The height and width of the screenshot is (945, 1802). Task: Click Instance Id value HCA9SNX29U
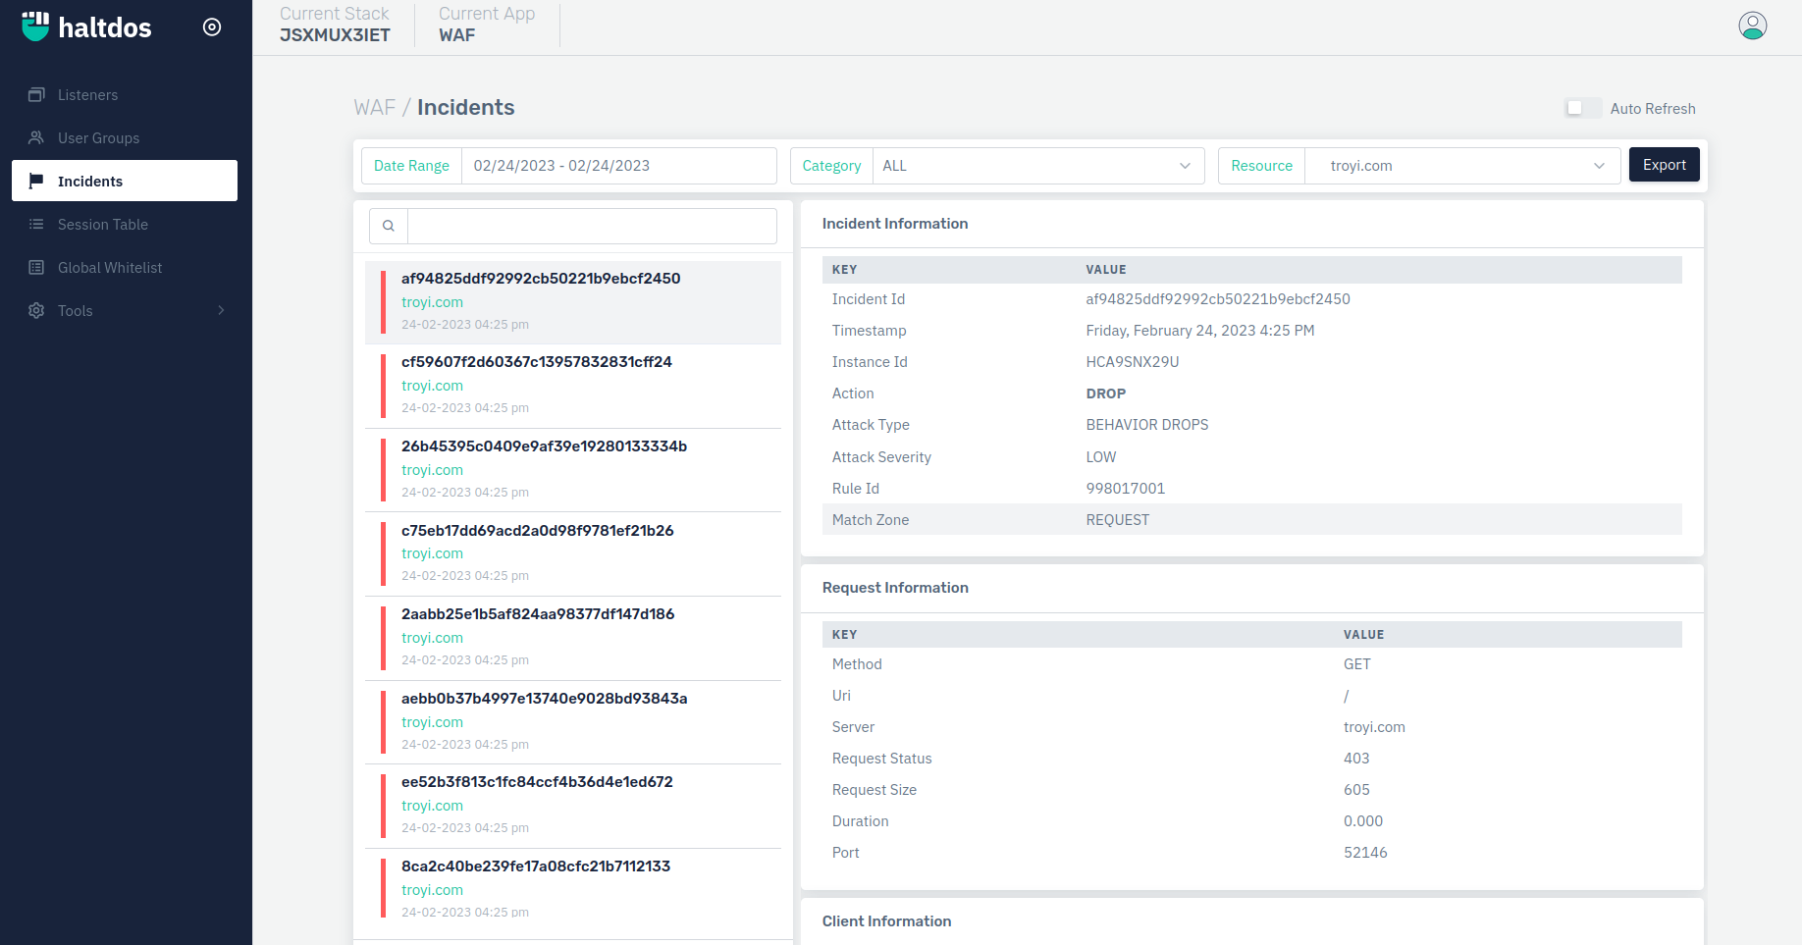tap(1133, 362)
